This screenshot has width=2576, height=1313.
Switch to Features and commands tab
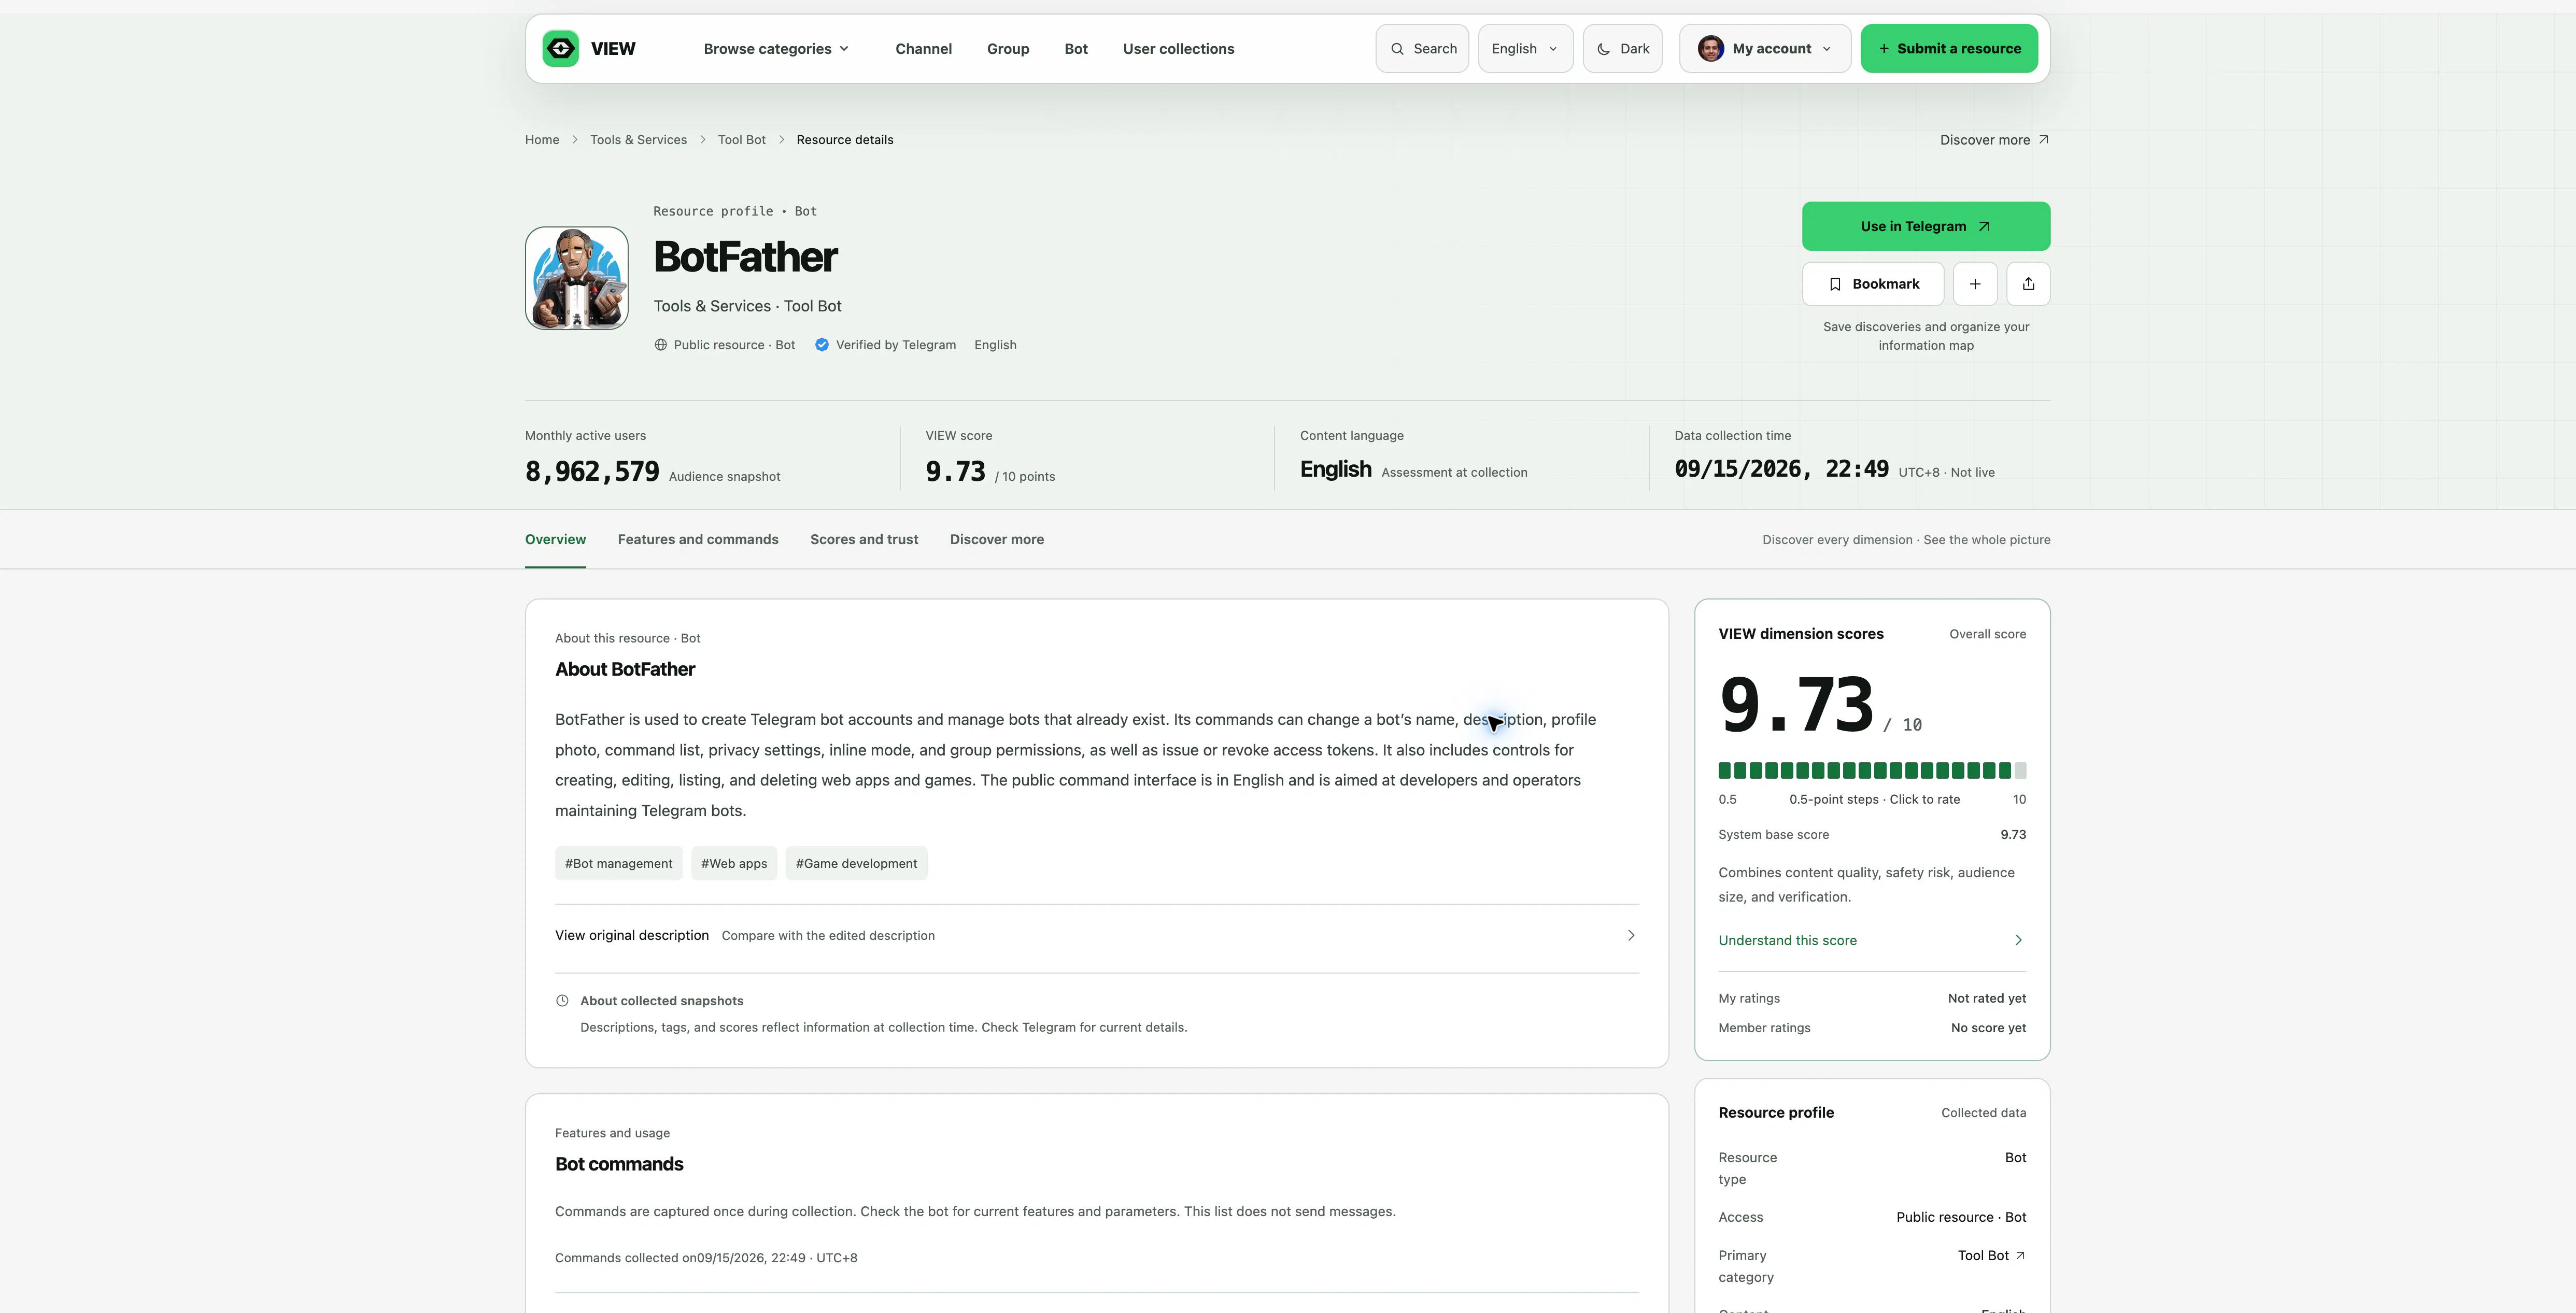[x=698, y=540]
